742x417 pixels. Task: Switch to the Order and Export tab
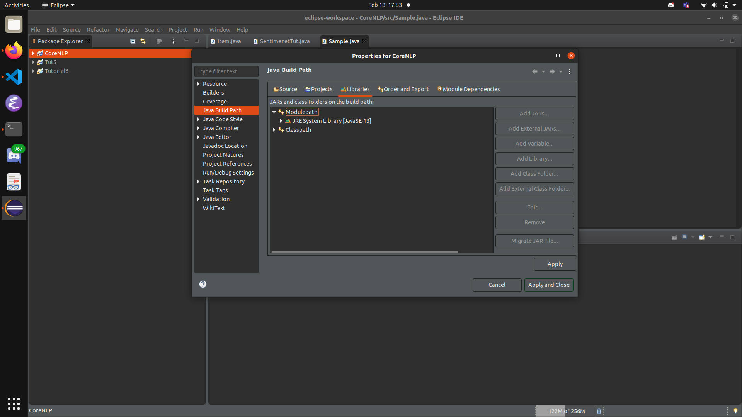coord(403,89)
